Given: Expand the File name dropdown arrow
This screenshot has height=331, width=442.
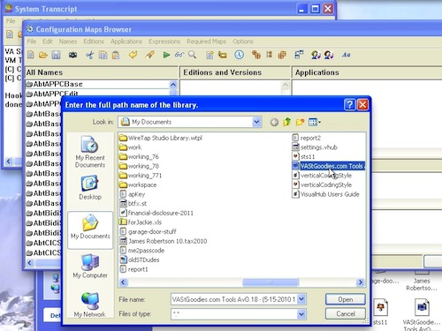Looking at the screenshot, I should coord(301,299).
